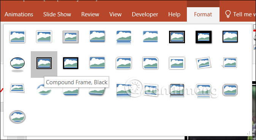Select the Center Shadow Rectangle picture style
Image resolution: width=256 pixels, height=140 pixels.
(x=97, y=63)
